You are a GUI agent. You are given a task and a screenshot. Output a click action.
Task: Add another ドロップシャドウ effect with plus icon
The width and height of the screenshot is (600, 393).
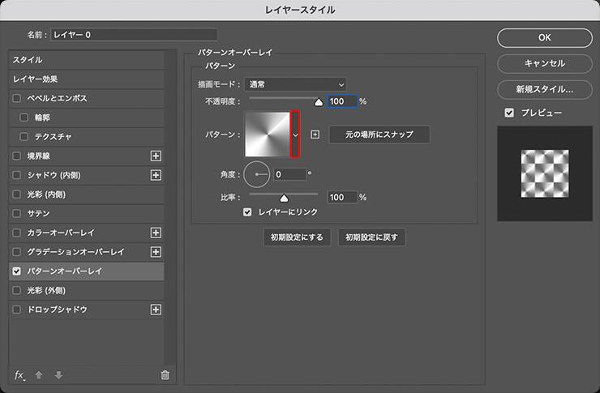(156, 310)
